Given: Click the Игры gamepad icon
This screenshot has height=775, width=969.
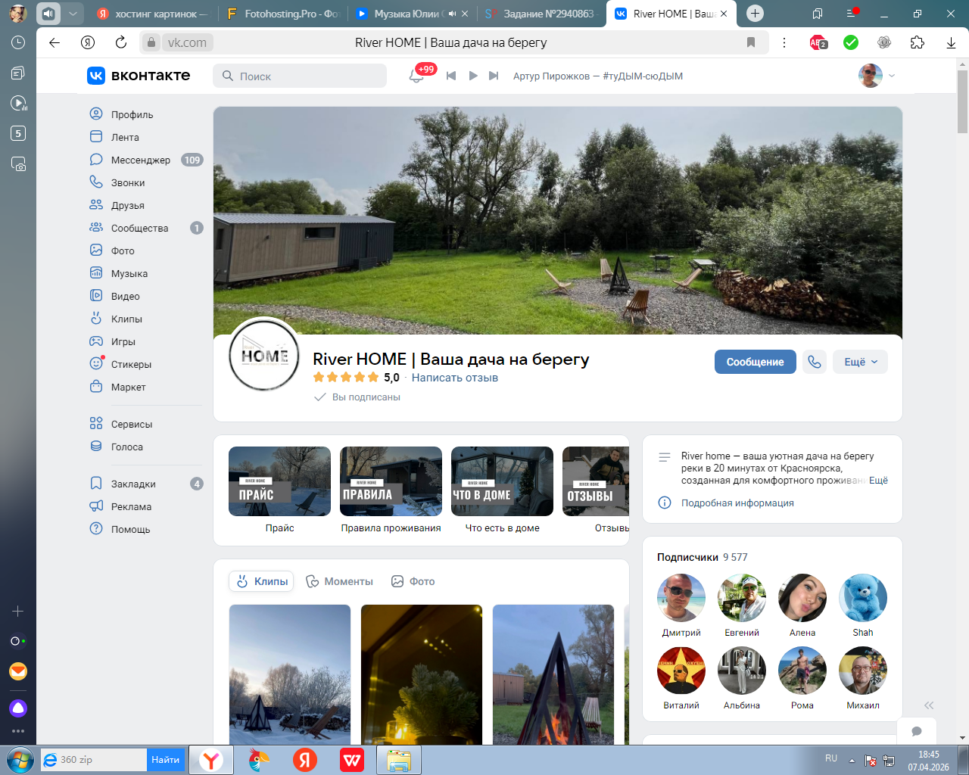Looking at the screenshot, I should pos(96,341).
